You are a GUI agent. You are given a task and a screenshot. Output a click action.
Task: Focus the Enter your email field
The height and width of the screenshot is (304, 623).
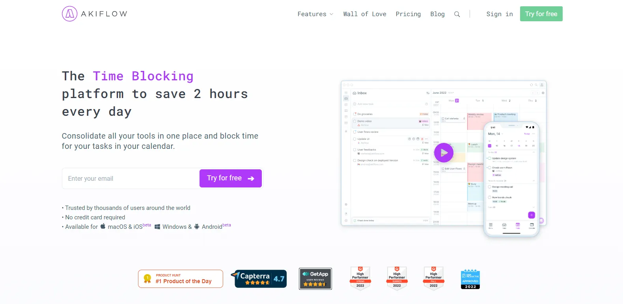[131, 178]
